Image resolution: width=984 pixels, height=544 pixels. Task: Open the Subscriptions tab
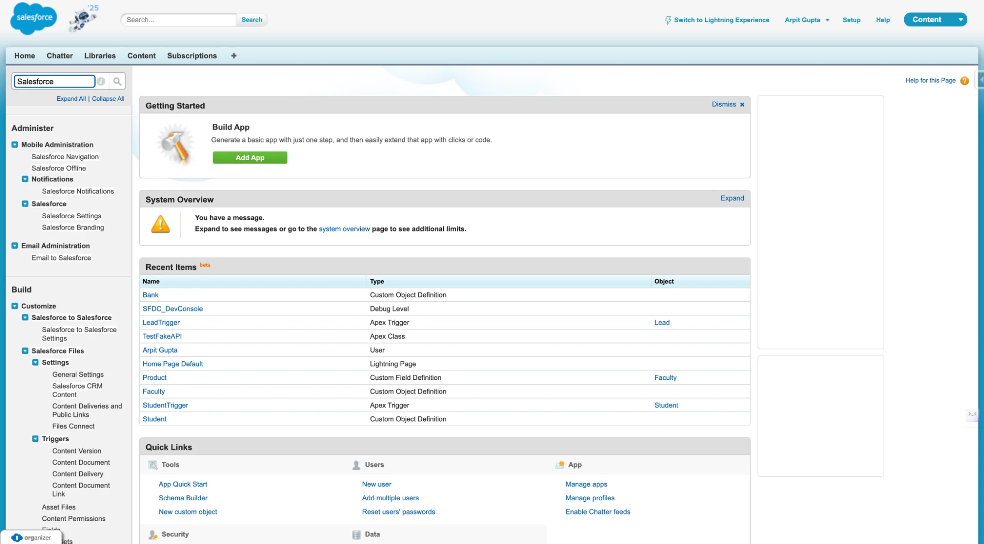(x=191, y=56)
